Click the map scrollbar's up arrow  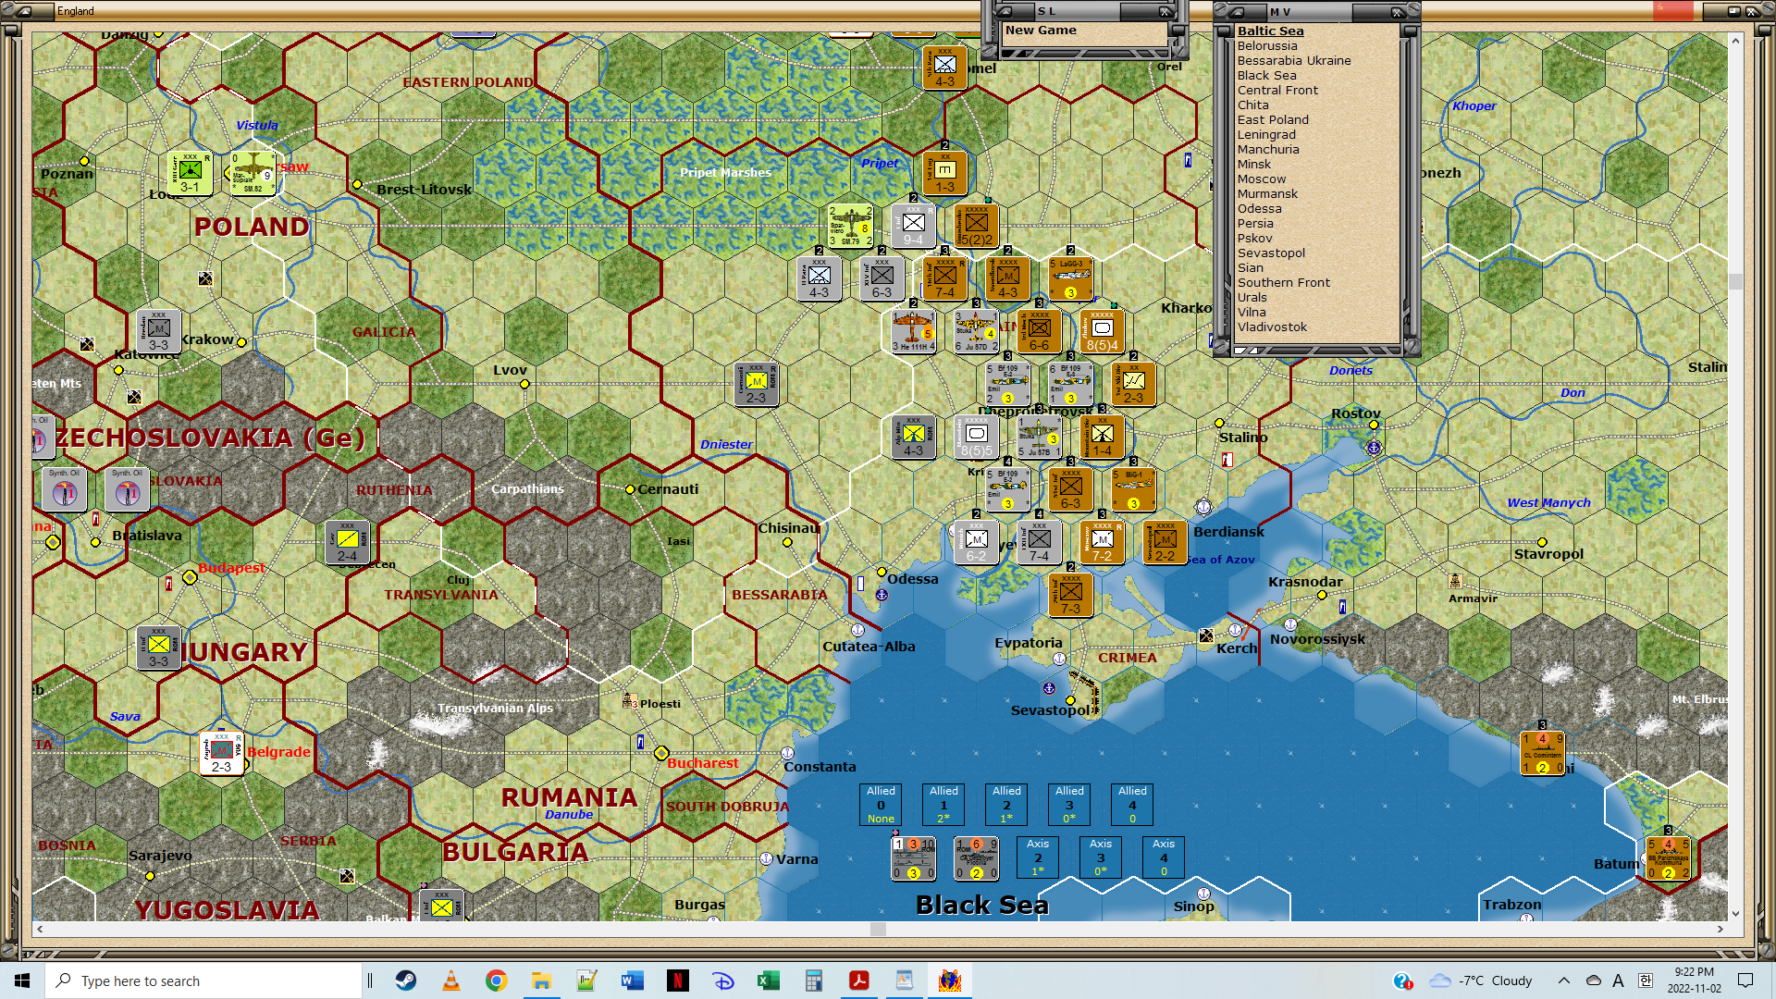1735,41
